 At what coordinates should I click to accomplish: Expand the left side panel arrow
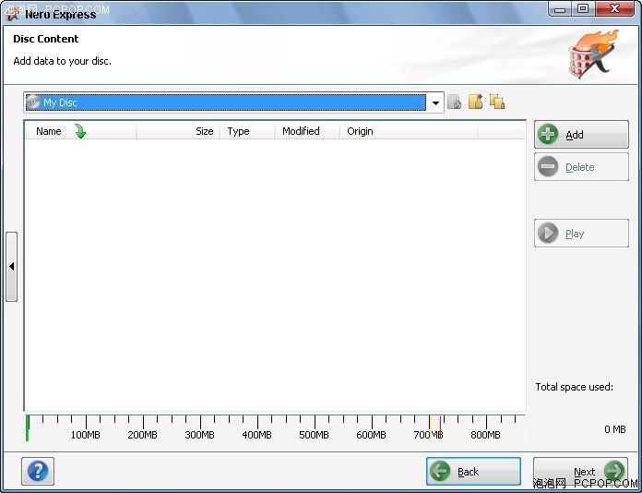coord(11,267)
